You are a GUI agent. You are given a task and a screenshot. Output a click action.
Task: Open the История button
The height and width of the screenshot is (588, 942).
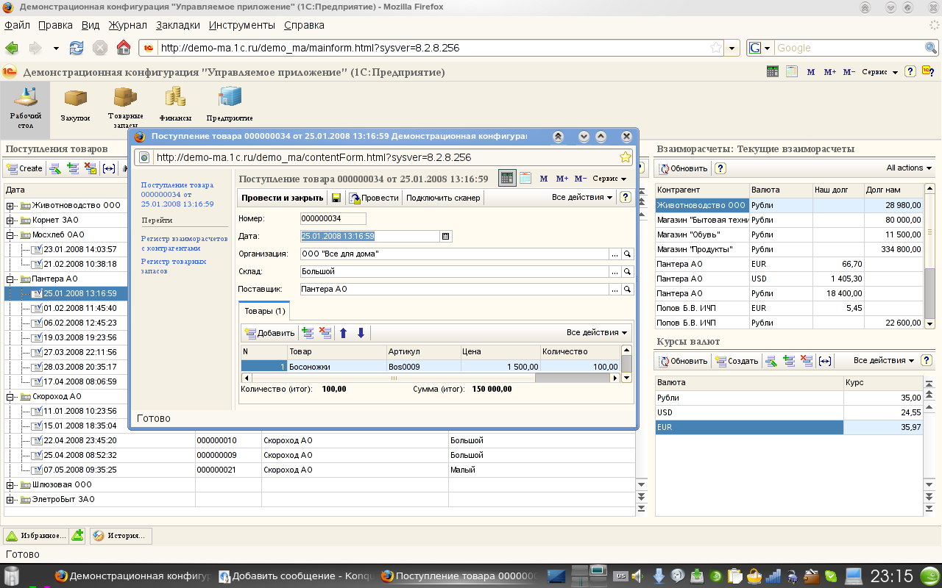[121, 535]
